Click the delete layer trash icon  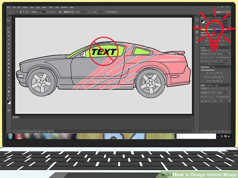(x=227, y=131)
